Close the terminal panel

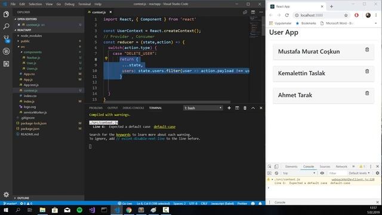tap(261, 107)
